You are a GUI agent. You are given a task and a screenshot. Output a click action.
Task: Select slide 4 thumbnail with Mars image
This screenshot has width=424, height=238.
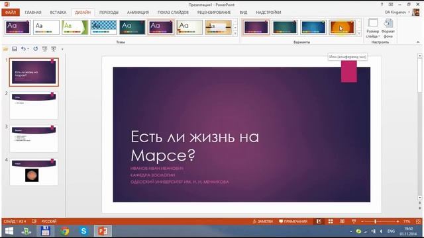coord(34,172)
